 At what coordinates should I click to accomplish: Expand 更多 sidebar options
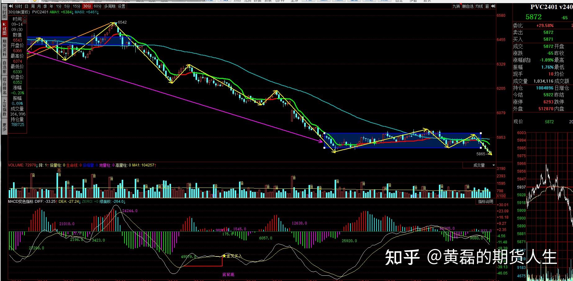tap(4, 127)
